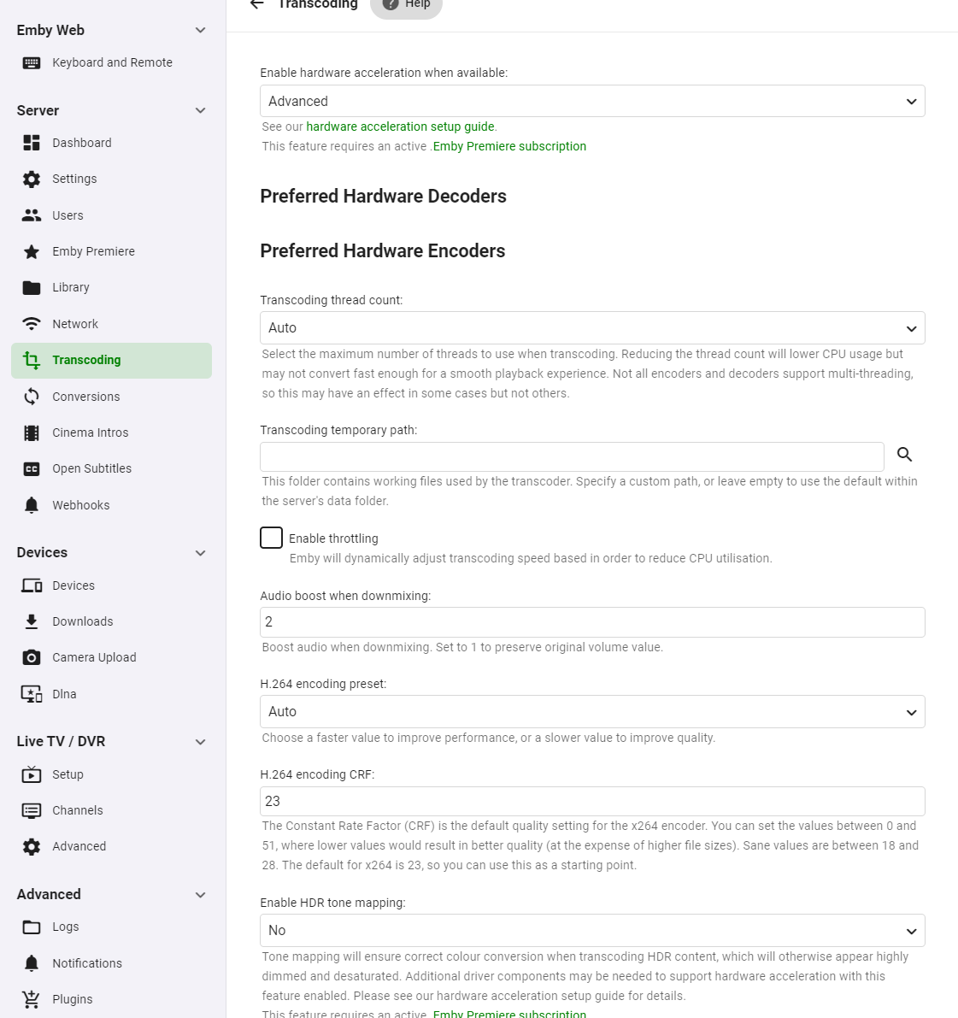Collapse the Server sidebar section

pyautogui.click(x=201, y=110)
